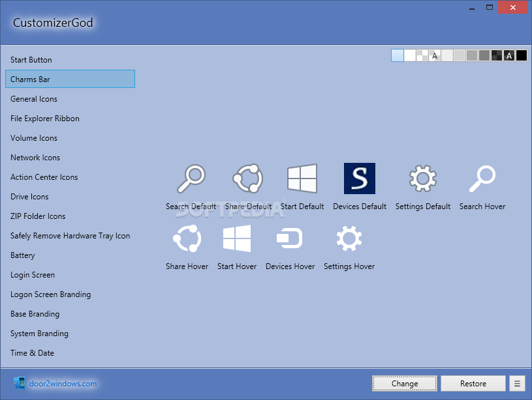Open the Time & Date section

[x=70, y=353]
